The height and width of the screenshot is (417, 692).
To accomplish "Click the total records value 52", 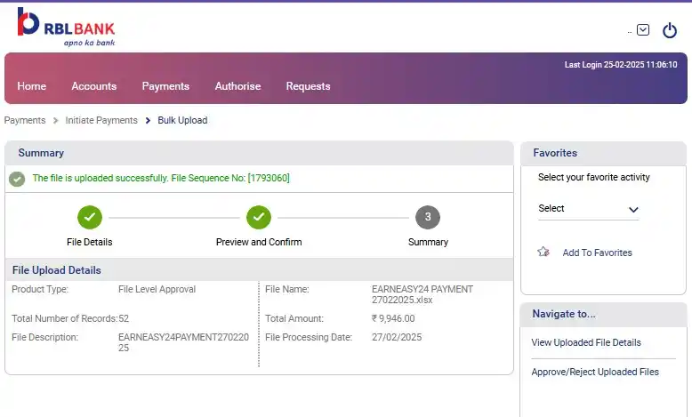I will (x=124, y=318).
